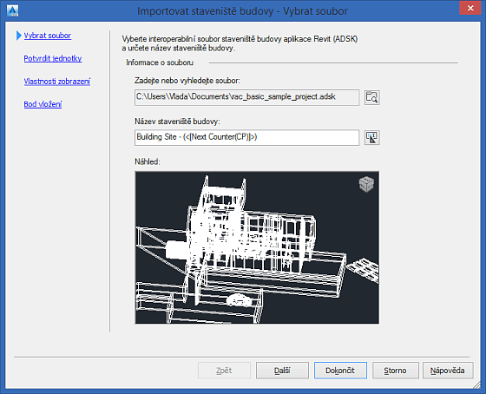Click the ViewCube in the preview

coord(366,184)
